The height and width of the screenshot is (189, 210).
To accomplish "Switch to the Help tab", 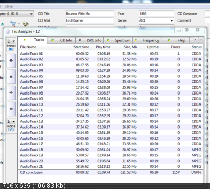I will [x=175, y=40].
